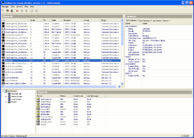
Task: Expand the Global Groups tree node
Action: (6, 96)
